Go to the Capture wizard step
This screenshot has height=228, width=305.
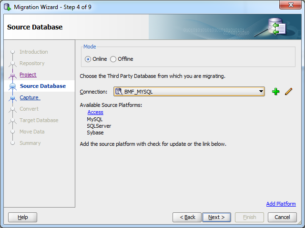tap(30, 97)
